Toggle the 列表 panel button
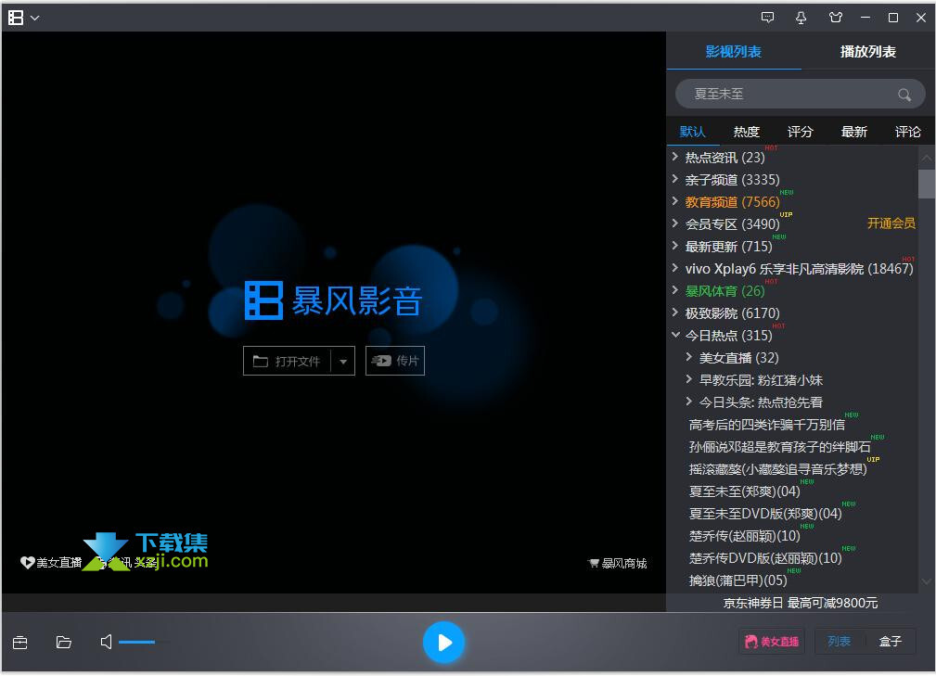The height and width of the screenshot is (676, 936). click(839, 642)
